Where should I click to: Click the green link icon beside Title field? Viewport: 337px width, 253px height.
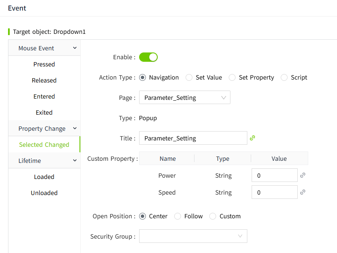252,138
